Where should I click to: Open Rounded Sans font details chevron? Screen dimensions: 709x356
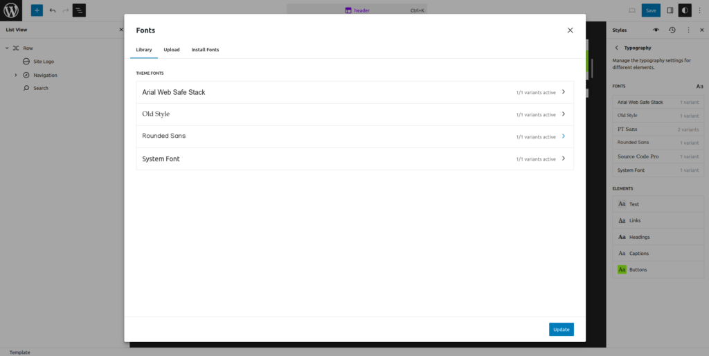[x=564, y=136]
